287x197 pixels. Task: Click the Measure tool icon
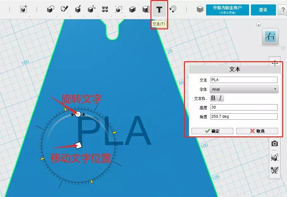146,10
